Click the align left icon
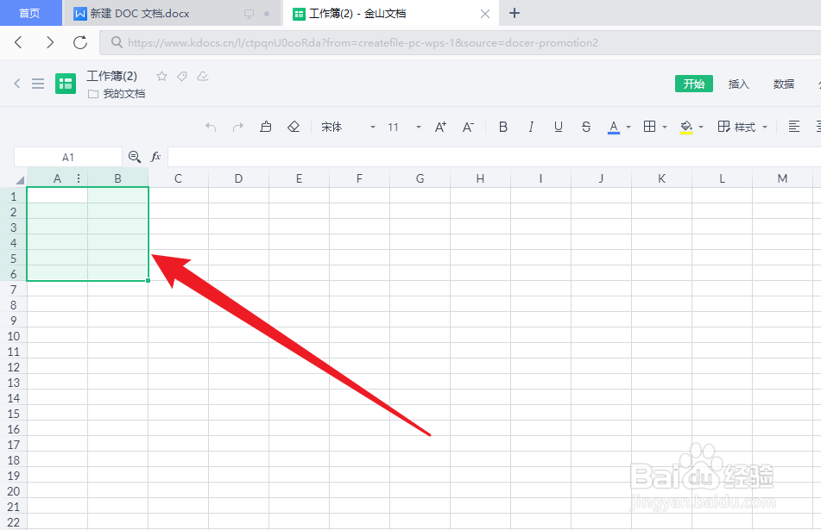 tap(793, 127)
